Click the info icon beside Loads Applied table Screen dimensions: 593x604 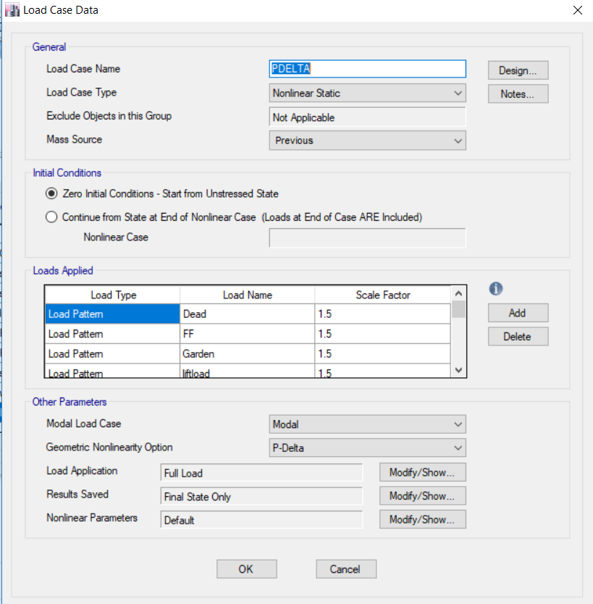coord(495,288)
